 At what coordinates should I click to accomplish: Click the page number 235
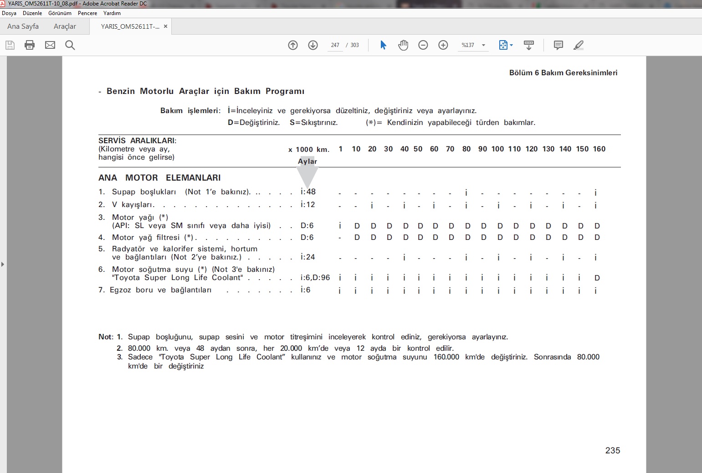[x=613, y=451]
